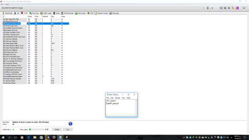Select the Power On Hours Count row
The width and height of the screenshot is (249, 140).
point(36,23)
